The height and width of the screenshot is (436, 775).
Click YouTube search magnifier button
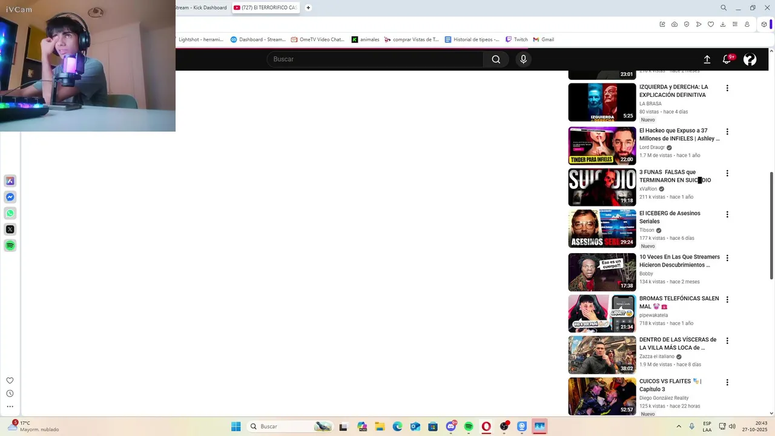[496, 59]
